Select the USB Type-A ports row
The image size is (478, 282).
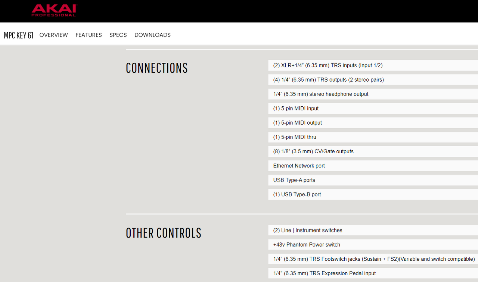(x=373, y=180)
